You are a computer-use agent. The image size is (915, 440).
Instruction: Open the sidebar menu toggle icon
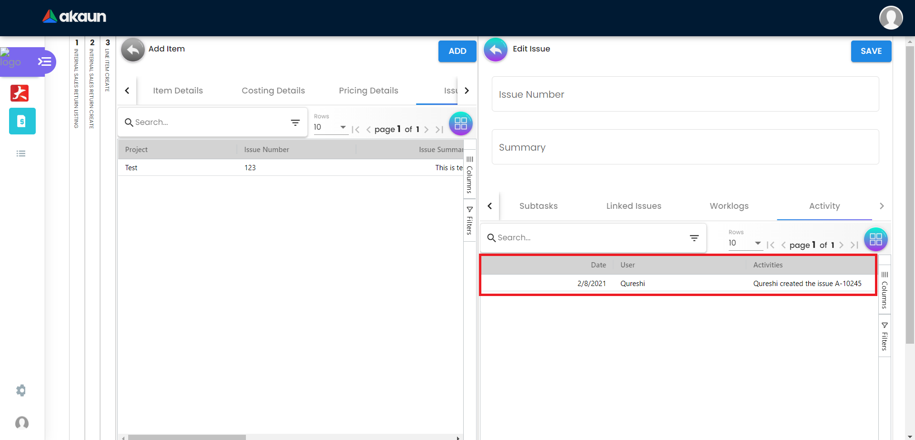(45, 61)
